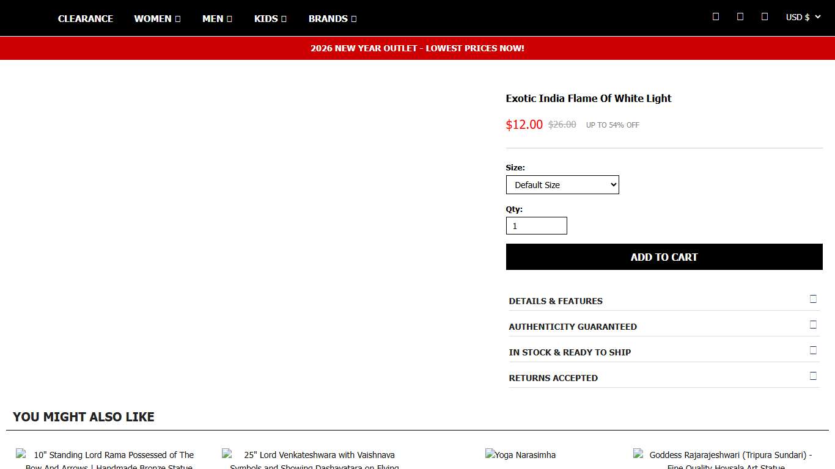Open the Kids navigation menu
The image size is (835, 469).
270,19
